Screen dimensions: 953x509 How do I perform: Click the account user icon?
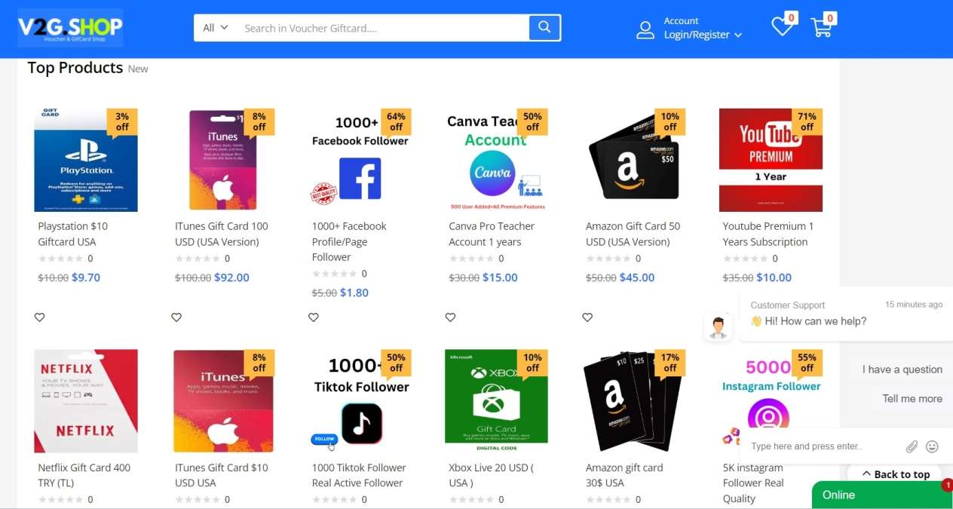[645, 30]
